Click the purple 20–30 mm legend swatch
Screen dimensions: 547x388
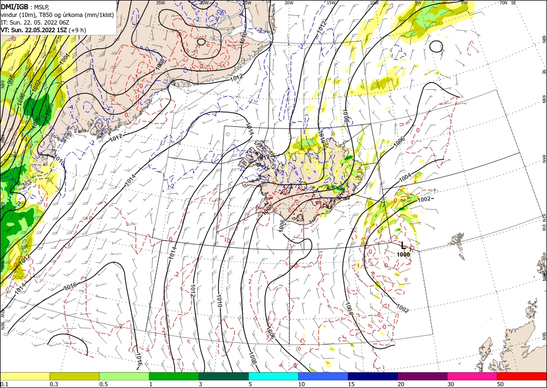(x=422, y=376)
